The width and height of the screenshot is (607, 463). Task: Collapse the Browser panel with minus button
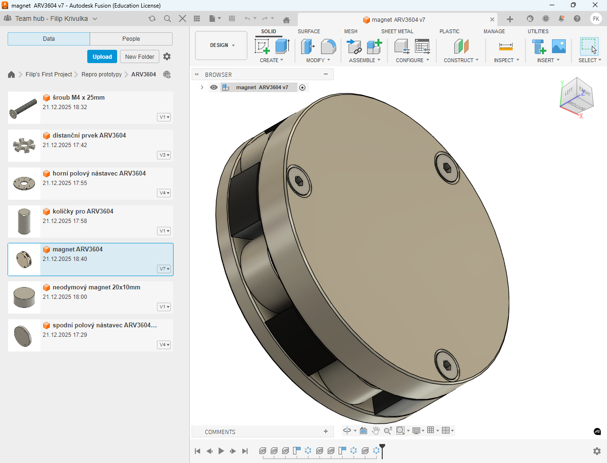(x=326, y=74)
